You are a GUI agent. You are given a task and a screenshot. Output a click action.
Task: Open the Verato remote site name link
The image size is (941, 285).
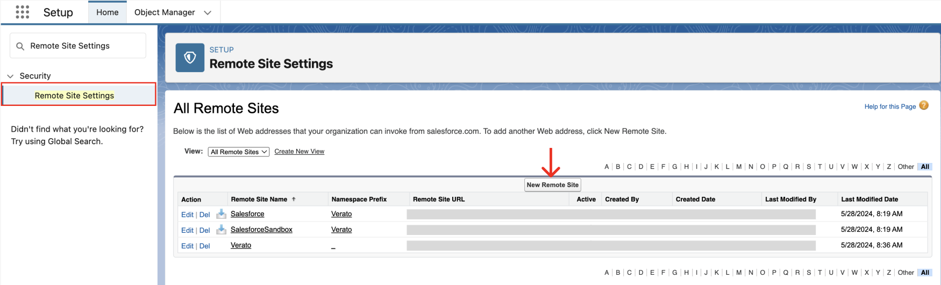pyautogui.click(x=241, y=245)
